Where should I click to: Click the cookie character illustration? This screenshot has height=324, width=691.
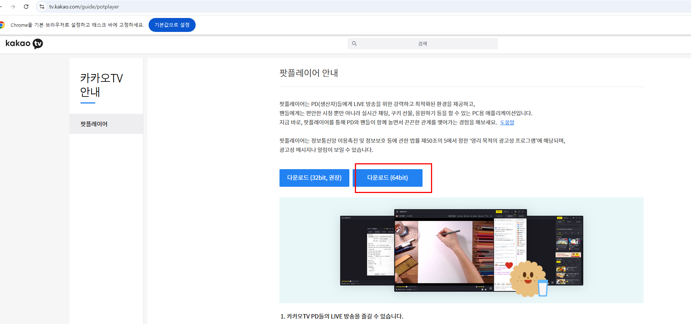click(528, 278)
